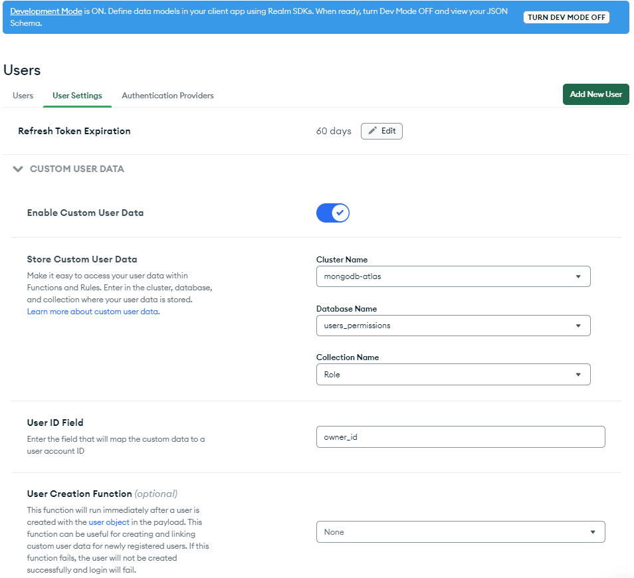634x578 pixels.
Task: Open the Authentication Providers tab
Action: click(x=167, y=96)
